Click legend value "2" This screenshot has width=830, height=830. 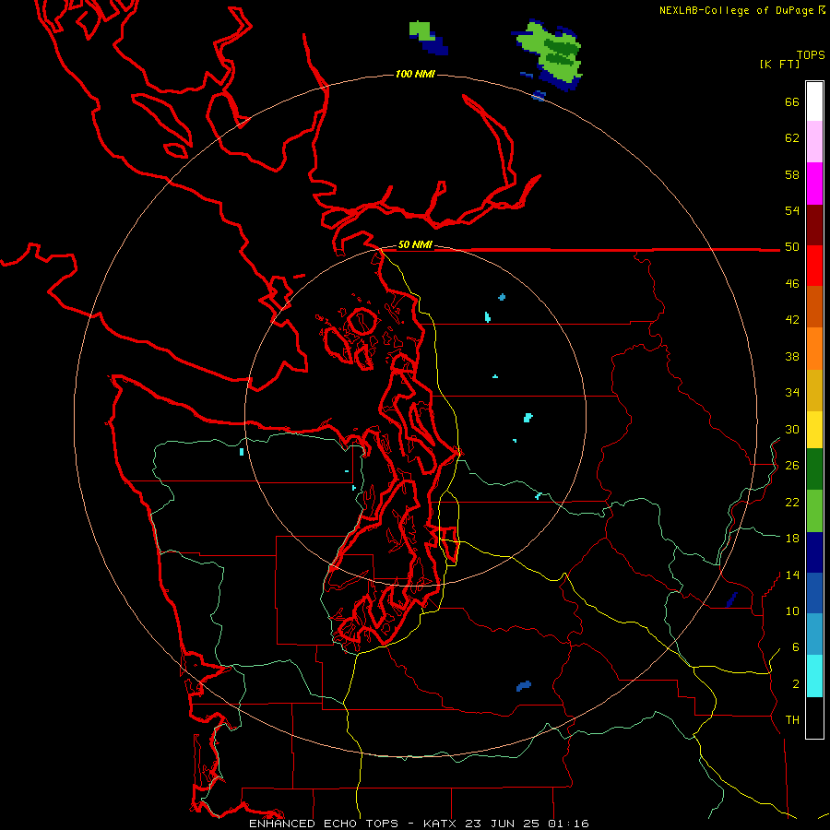click(796, 684)
